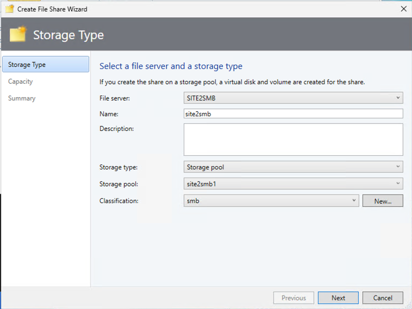Click the Create File Share Wizard title bar text

tap(52, 9)
